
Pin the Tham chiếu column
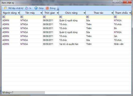(130, 13)
